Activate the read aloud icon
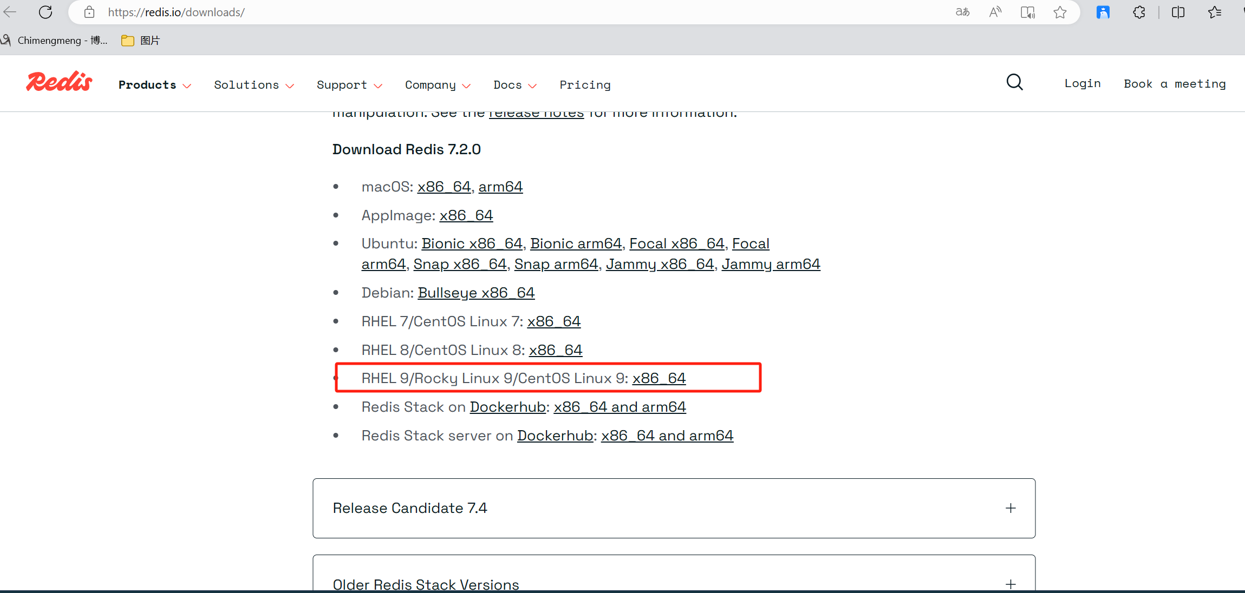1245x593 pixels. click(995, 12)
